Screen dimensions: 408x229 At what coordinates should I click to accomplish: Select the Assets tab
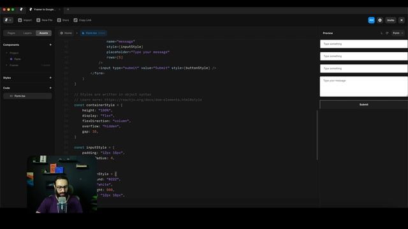point(43,33)
